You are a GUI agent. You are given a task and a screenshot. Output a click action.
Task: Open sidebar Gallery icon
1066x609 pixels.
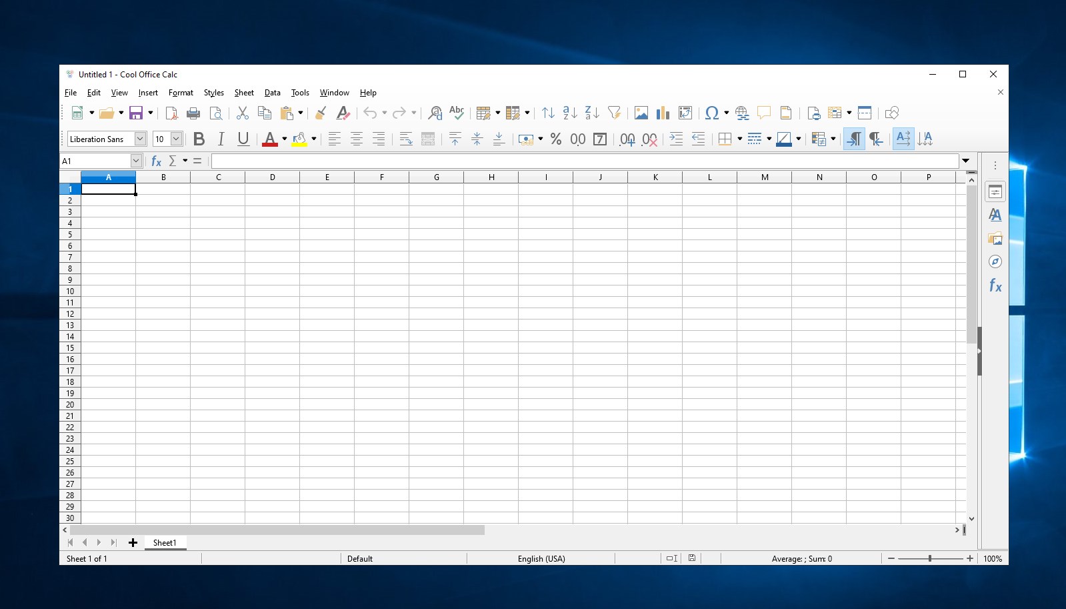pos(995,238)
